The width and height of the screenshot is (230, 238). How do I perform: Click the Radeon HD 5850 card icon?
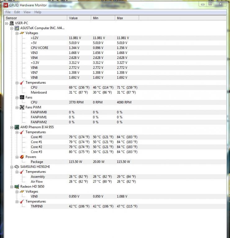click(x=17, y=187)
